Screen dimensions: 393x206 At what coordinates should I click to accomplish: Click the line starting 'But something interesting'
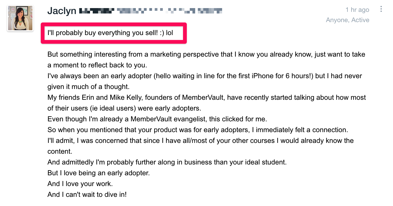pos(206,54)
